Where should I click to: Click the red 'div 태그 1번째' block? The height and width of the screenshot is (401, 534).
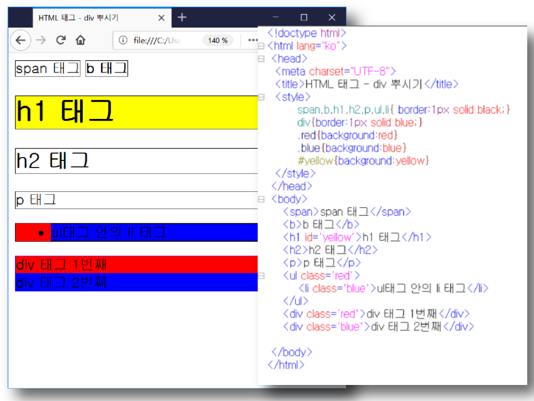pos(136,265)
